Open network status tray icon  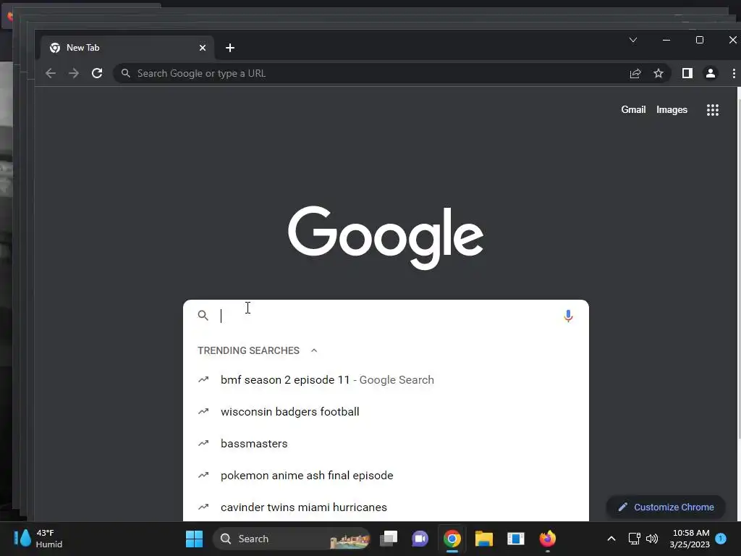tap(634, 539)
